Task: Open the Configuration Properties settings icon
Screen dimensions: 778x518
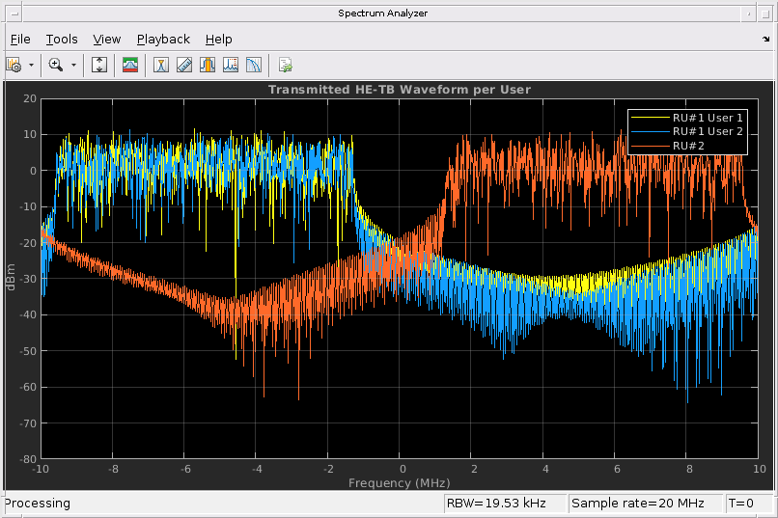Action: 14,65
